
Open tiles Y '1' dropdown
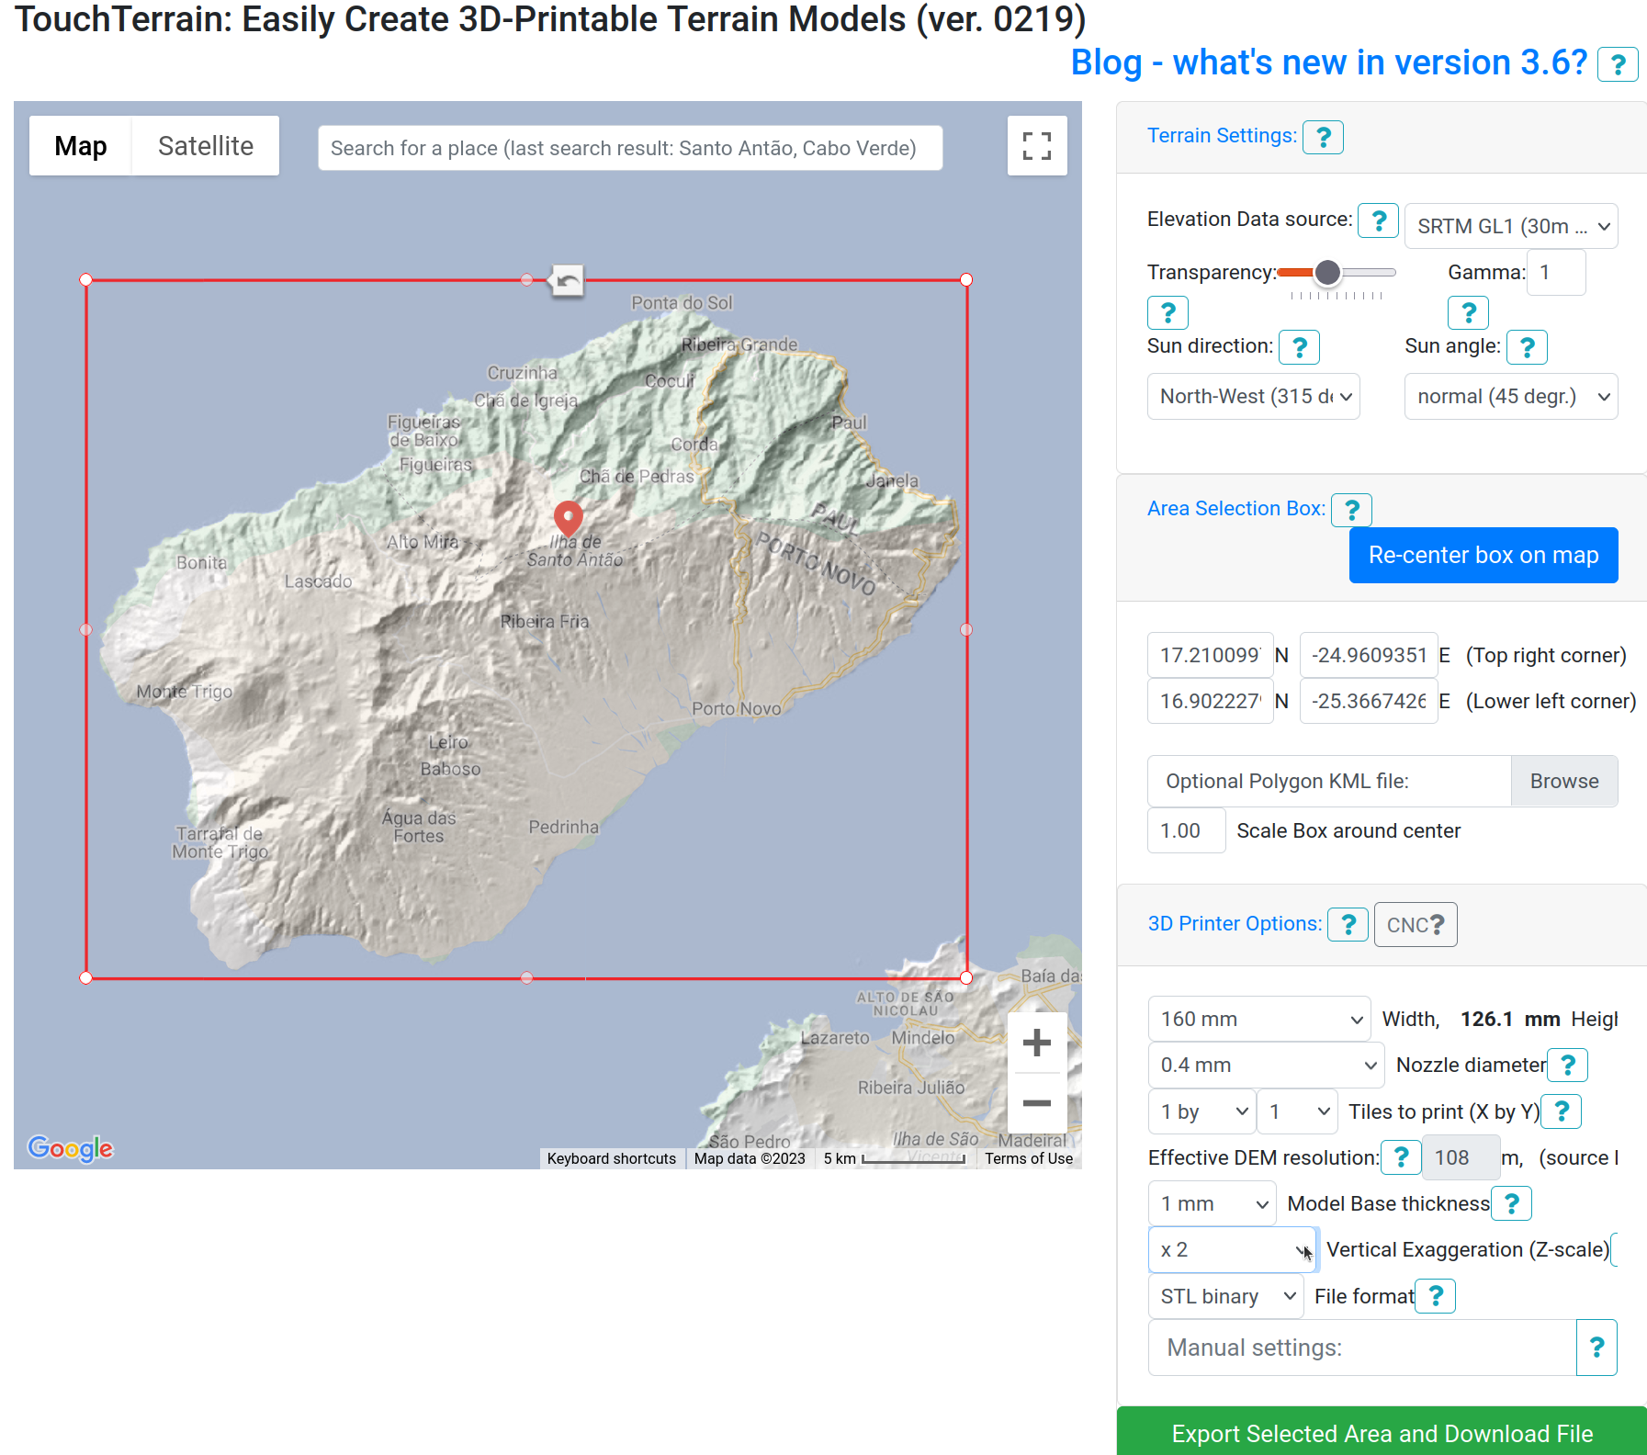1297,1111
